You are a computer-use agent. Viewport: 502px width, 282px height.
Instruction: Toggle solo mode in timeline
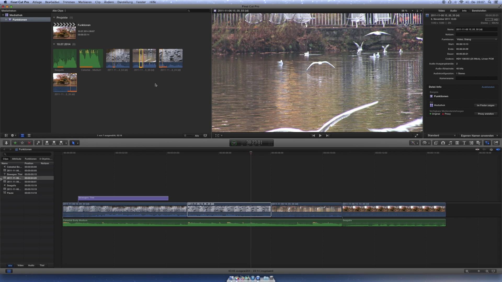pyautogui.click(x=491, y=149)
